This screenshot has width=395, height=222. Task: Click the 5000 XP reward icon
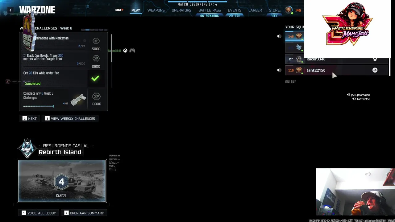pyautogui.click(x=96, y=41)
